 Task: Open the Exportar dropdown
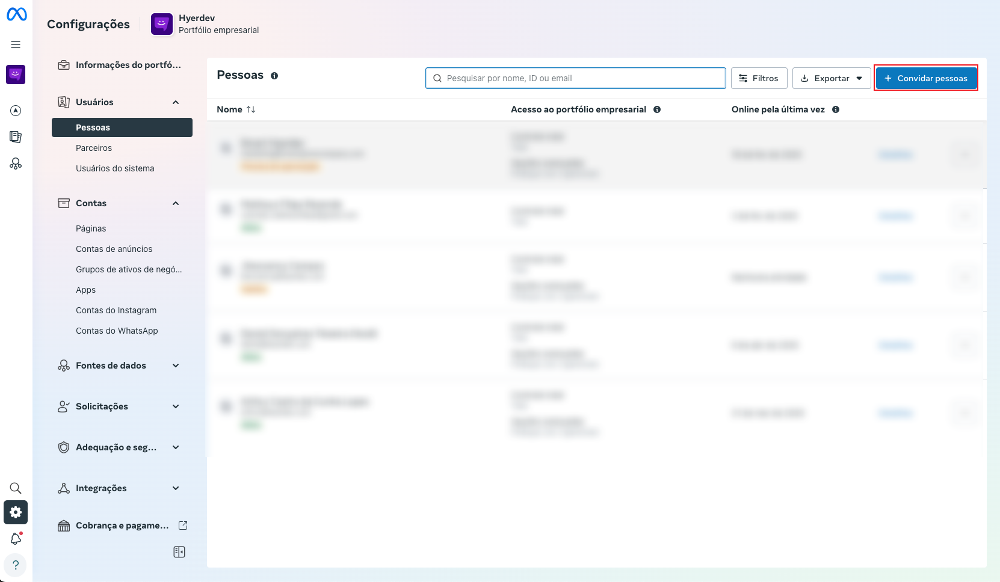click(x=832, y=78)
